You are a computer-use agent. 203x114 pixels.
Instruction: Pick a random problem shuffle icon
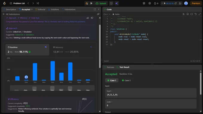(38, 3)
